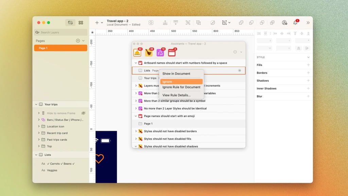Open notifications bell in the toolbar
This screenshot has width=348, height=196.
tap(295, 23)
